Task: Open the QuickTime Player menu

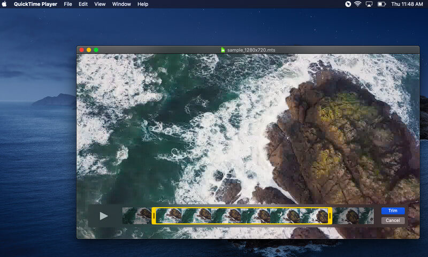Action: click(35, 4)
